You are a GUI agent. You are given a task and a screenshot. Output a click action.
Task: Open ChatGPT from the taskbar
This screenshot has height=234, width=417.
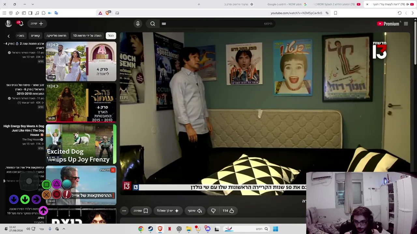pos(179,229)
